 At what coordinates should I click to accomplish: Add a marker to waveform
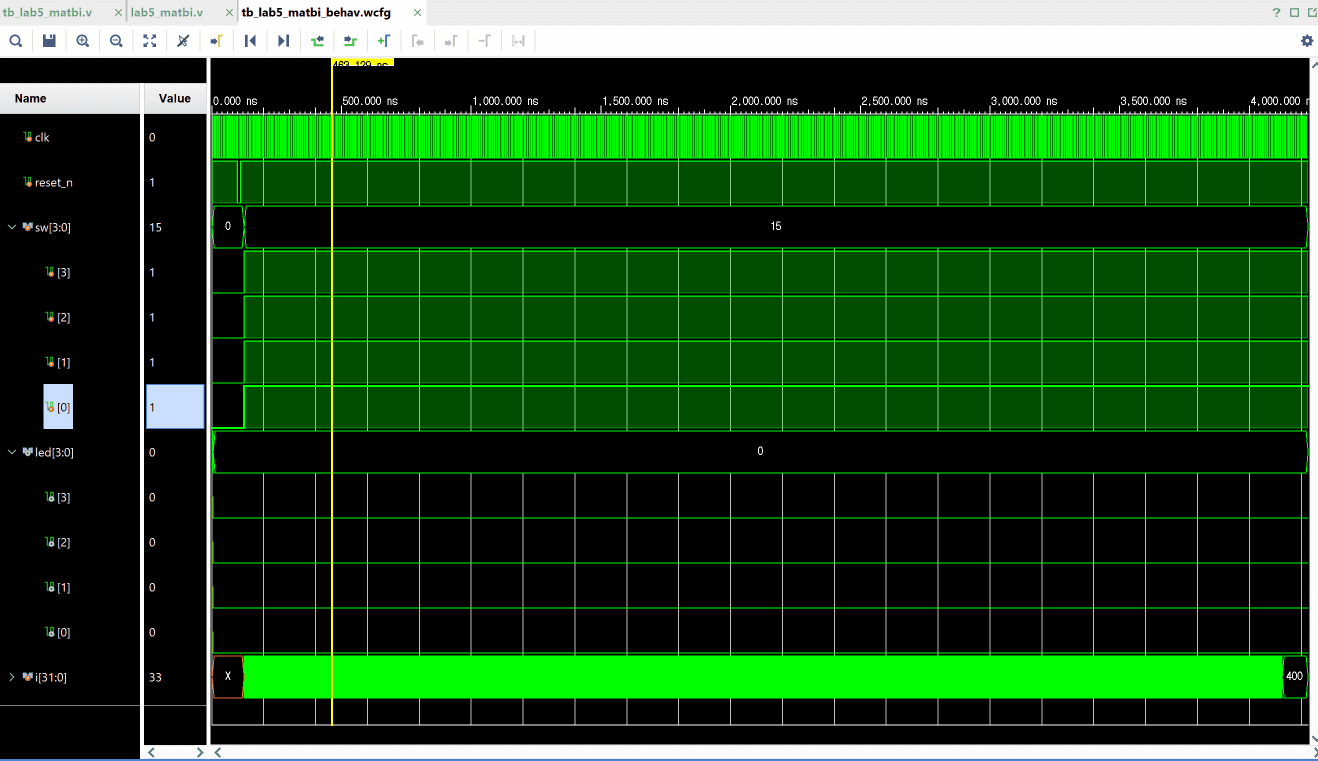coord(383,41)
